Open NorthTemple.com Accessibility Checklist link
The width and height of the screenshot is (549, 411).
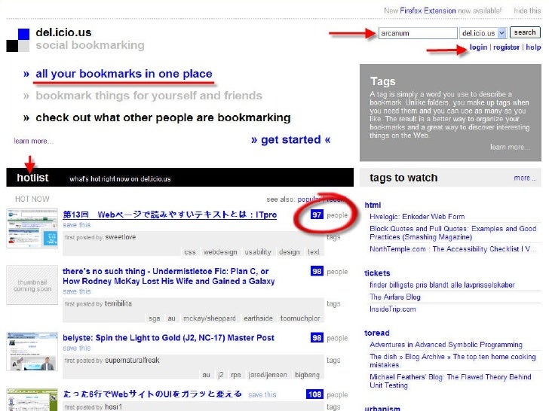point(452,249)
